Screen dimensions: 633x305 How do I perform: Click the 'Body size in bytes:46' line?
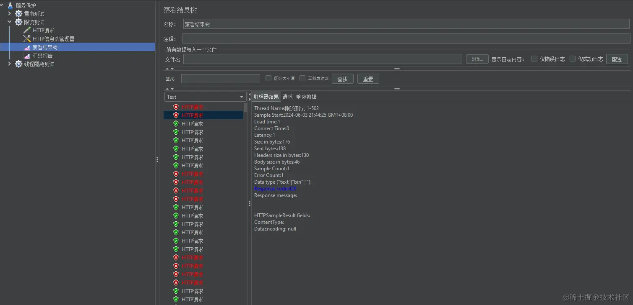pyautogui.click(x=277, y=162)
